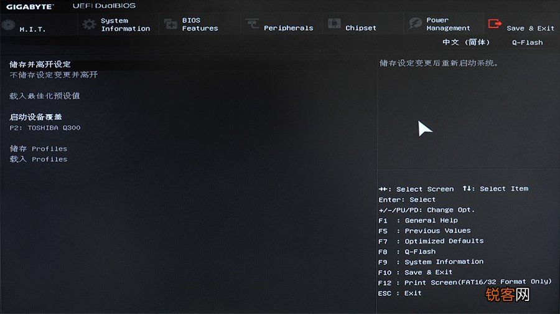
Task: Boot from P2: TOSHIBA Q300
Action: click(45, 128)
